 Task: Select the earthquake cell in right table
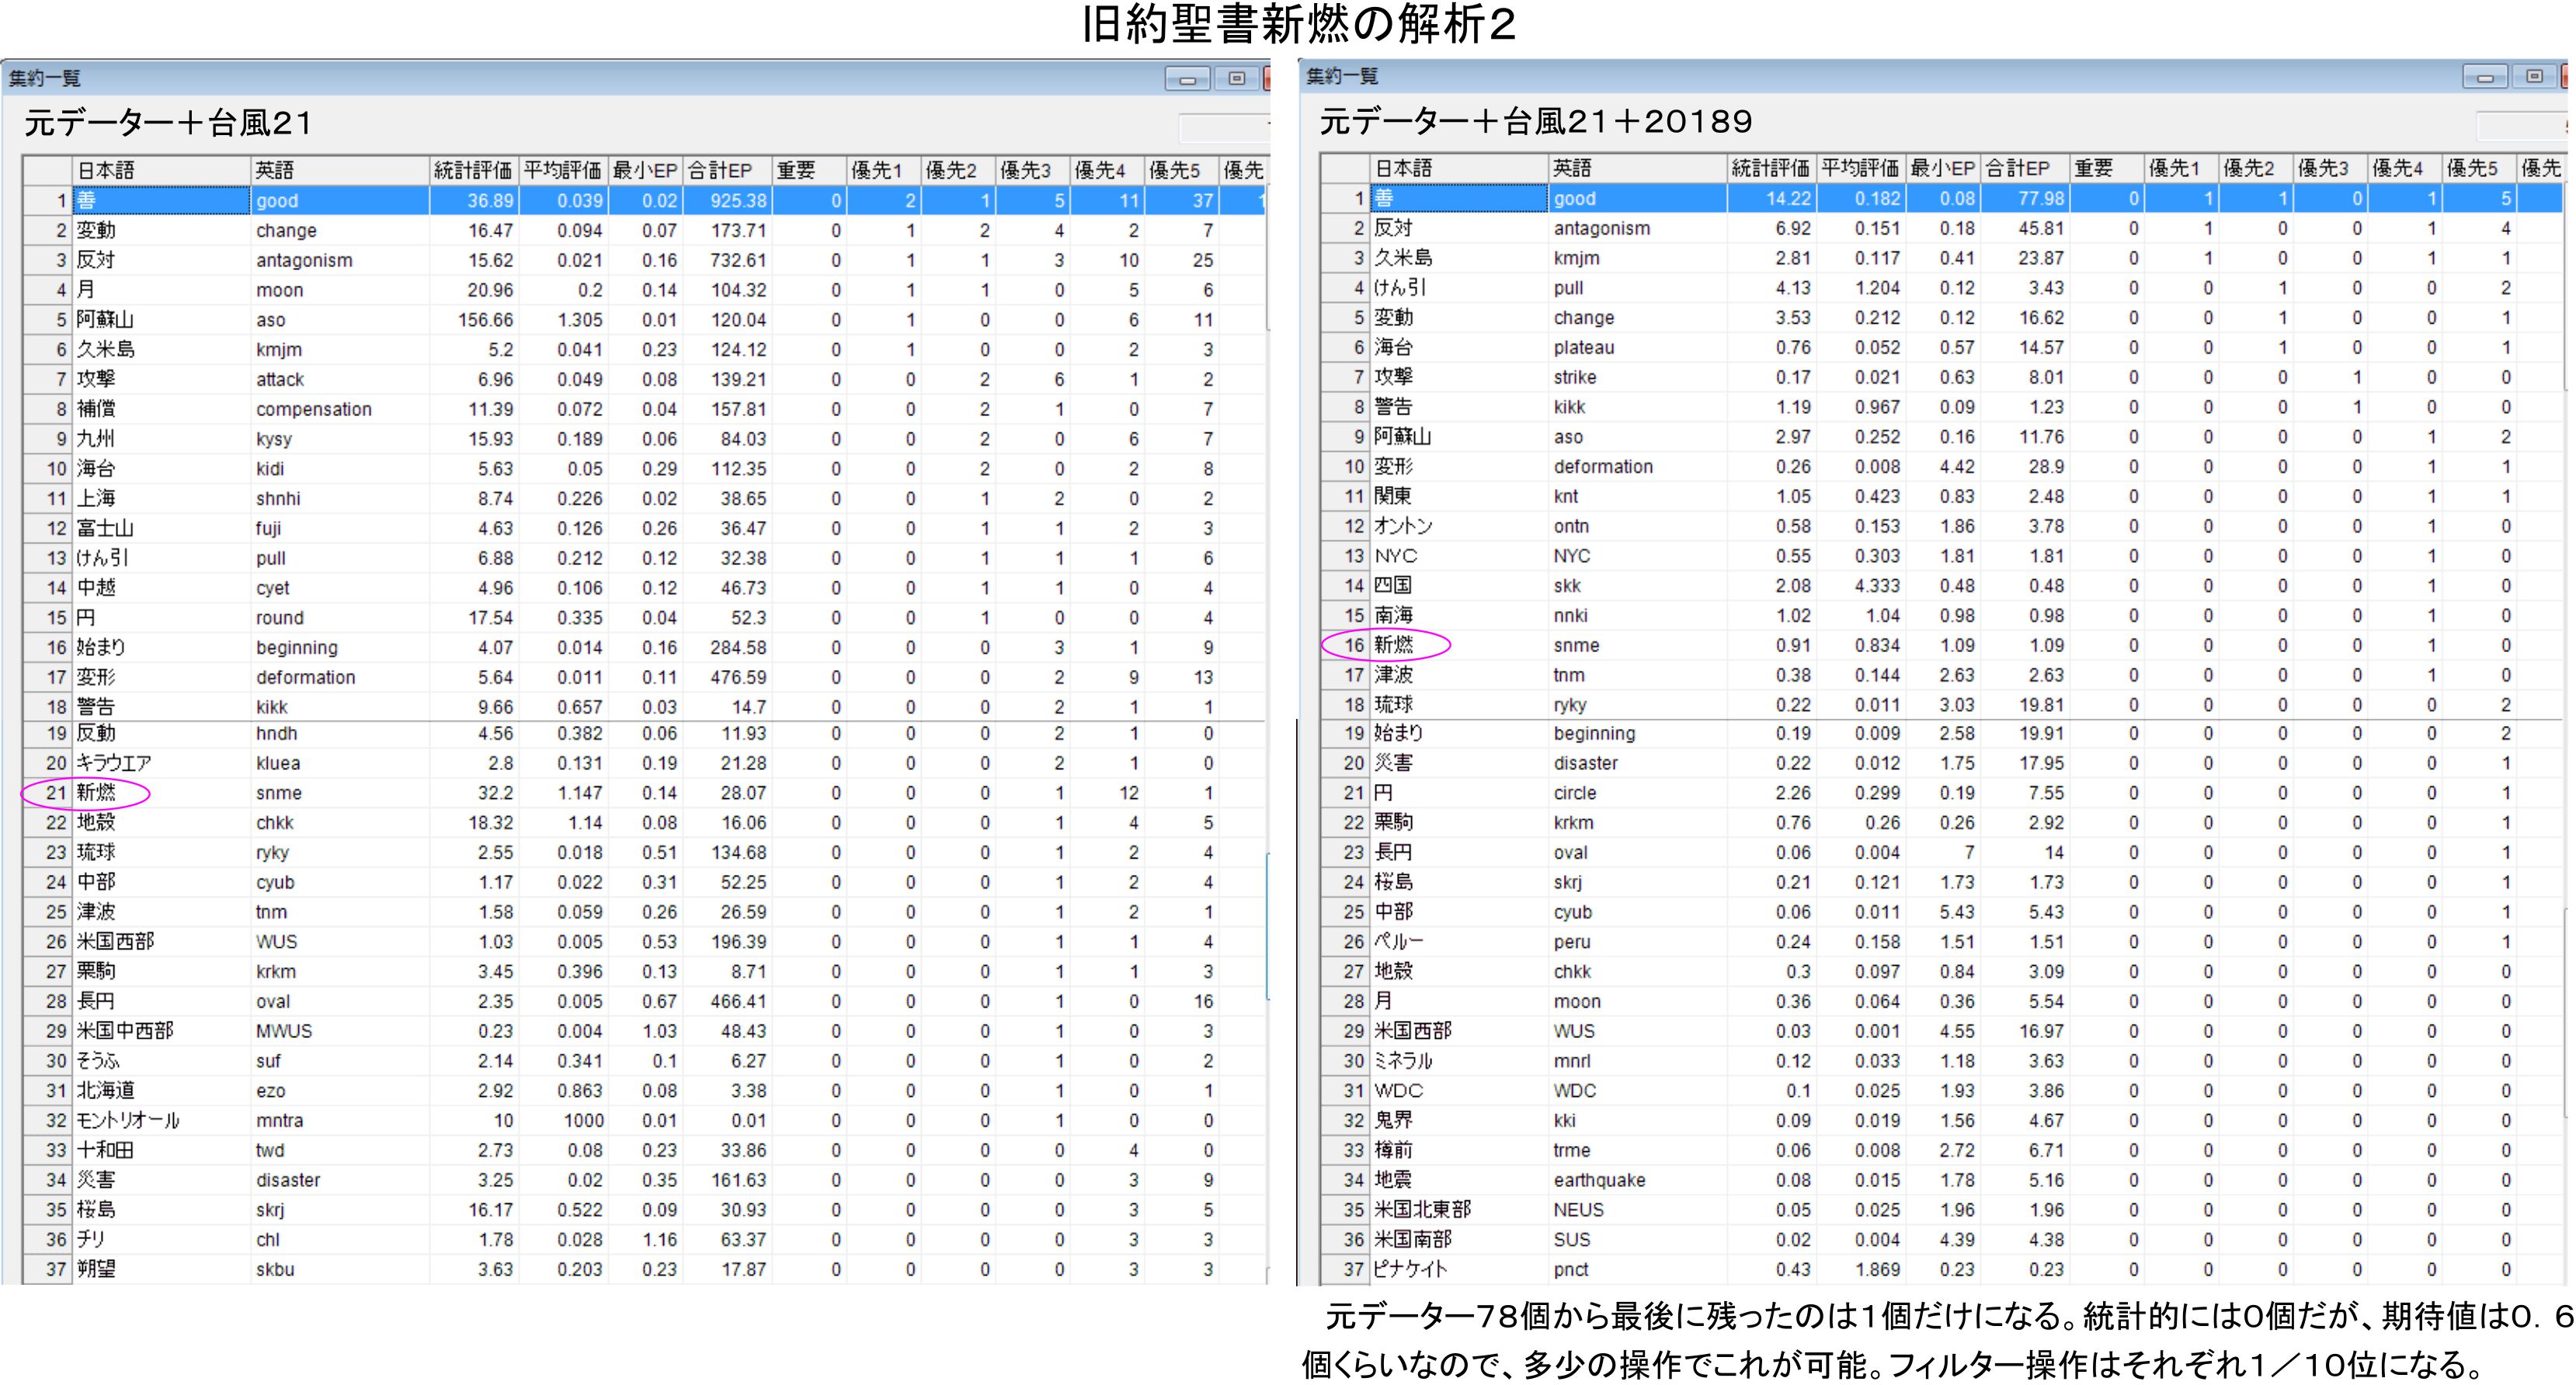click(1599, 1180)
